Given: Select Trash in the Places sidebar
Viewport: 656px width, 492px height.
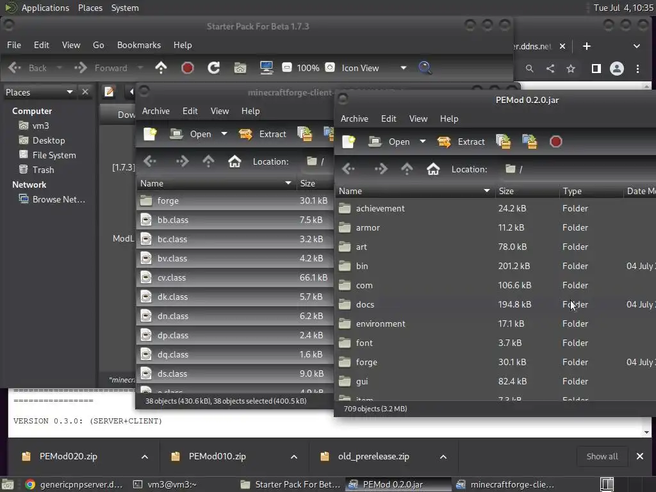Looking at the screenshot, I should pos(37,170).
